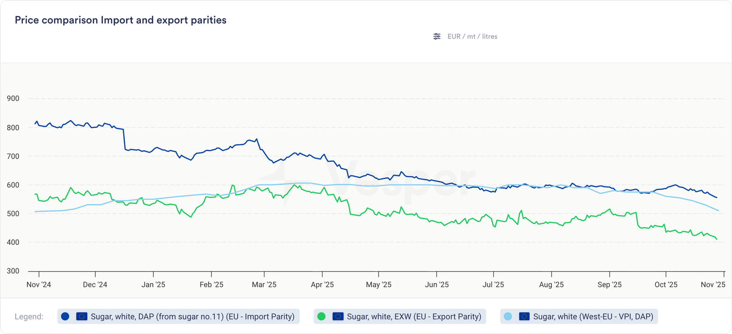Click EU flag in Import Parity legend
The height and width of the screenshot is (334, 732).
click(81, 316)
